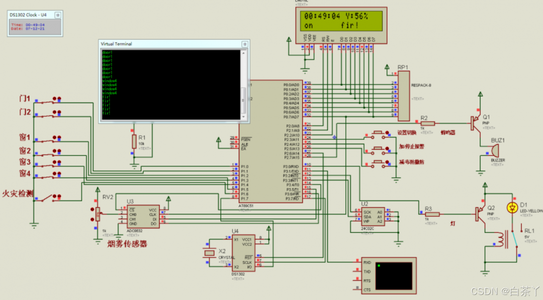Toggle the 门1 door switch
This screenshot has height=300, width=543.
tap(47, 101)
